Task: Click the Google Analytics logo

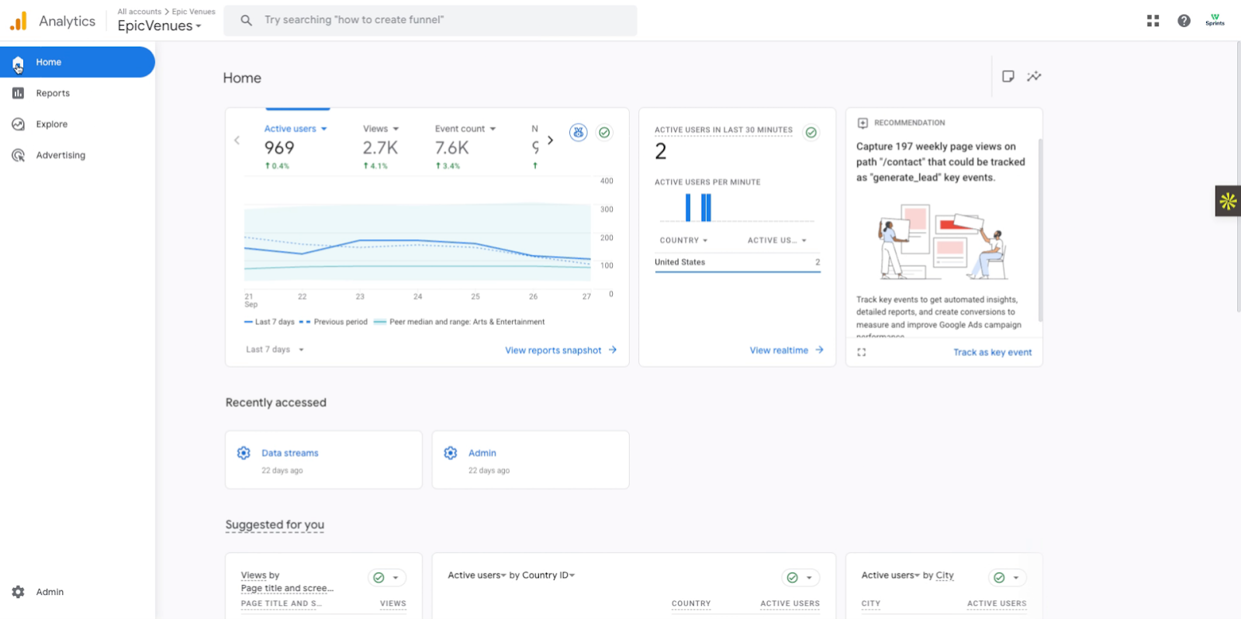Action: (19, 21)
